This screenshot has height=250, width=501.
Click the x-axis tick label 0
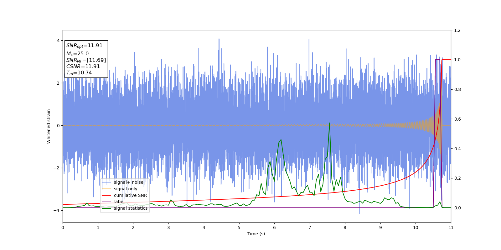point(63,227)
